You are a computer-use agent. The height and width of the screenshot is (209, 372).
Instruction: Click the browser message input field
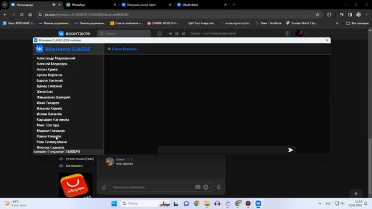tap(153, 187)
